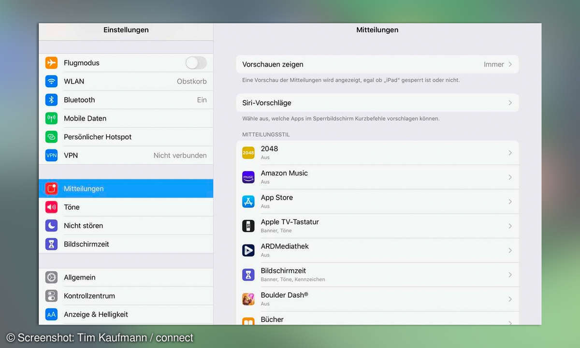Tap Bluetooth status Ein
Screen dimensions: 580x348
tap(202, 100)
